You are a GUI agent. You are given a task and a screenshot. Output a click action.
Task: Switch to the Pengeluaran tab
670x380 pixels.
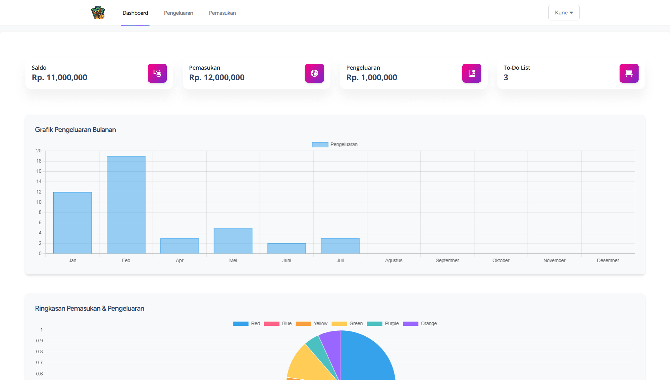coord(178,13)
